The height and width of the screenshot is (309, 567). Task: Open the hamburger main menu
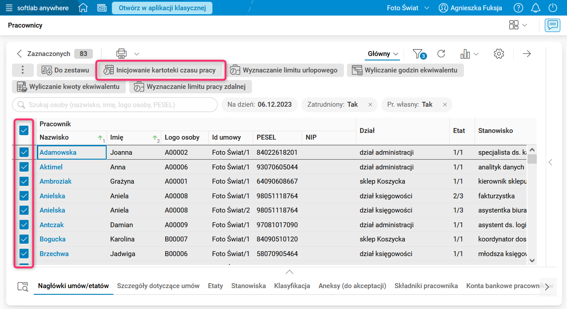pos(9,8)
